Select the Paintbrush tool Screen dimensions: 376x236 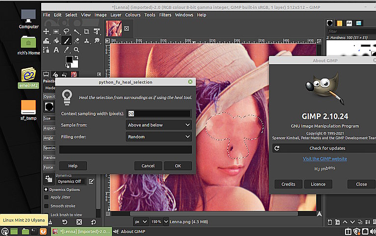(66, 41)
